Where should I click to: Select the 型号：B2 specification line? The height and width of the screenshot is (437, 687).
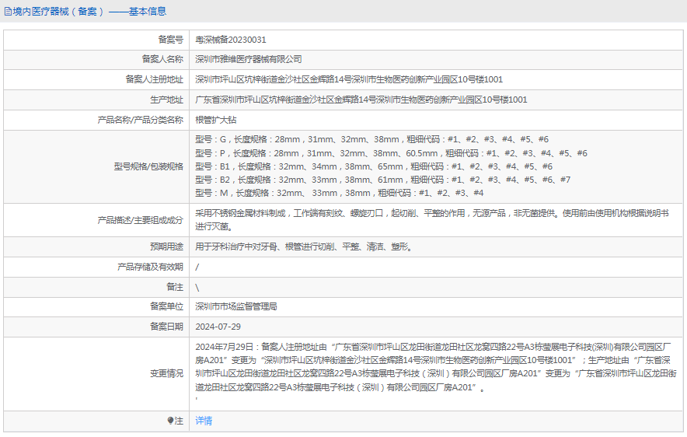(382, 180)
